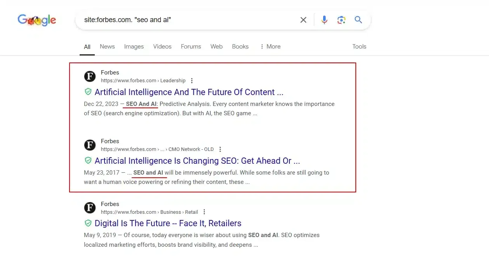489x258 pixels.
Task: Click the magnifying glass search icon
Action: [358, 19]
